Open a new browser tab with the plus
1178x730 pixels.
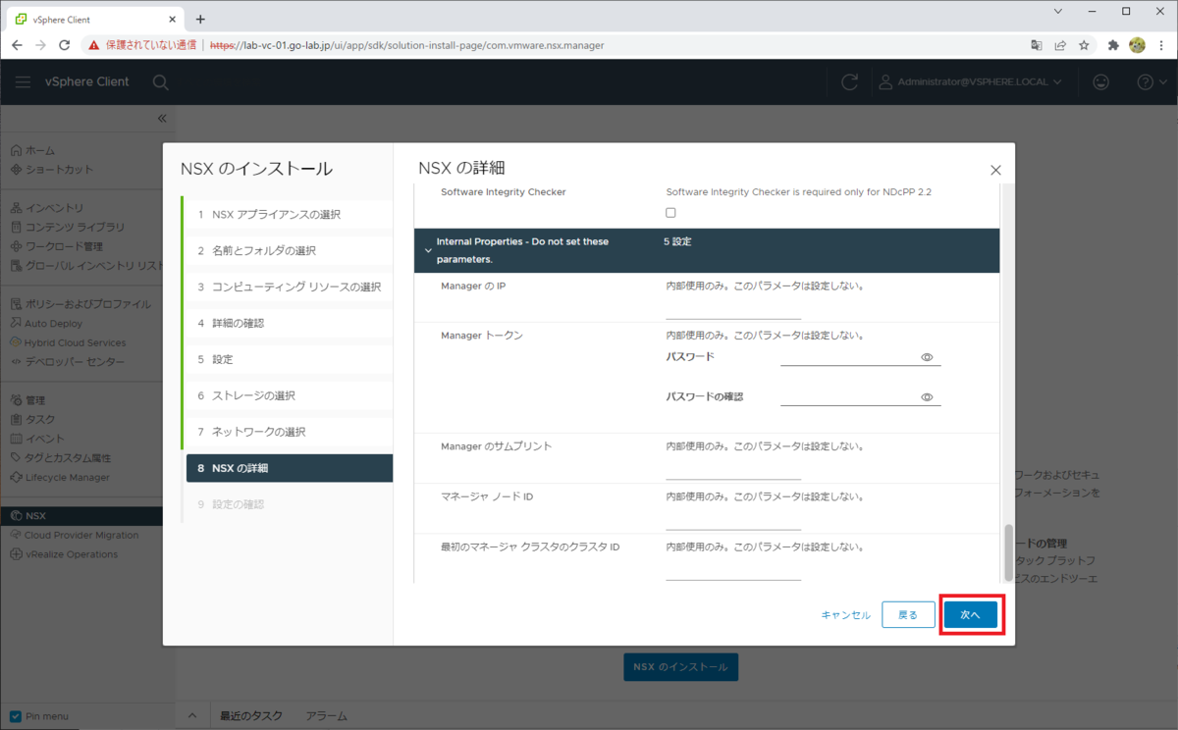tap(200, 19)
